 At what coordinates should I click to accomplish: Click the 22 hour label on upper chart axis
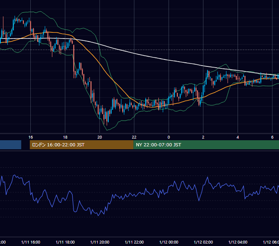point(134,137)
